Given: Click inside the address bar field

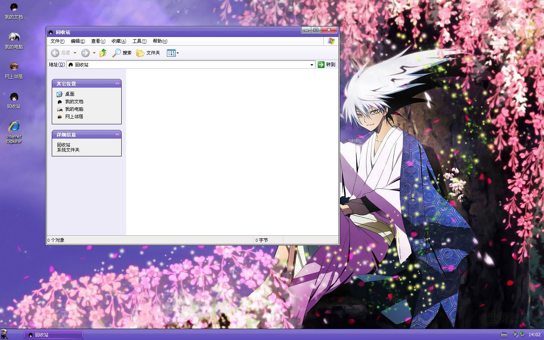Looking at the screenshot, I should (191, 65).
